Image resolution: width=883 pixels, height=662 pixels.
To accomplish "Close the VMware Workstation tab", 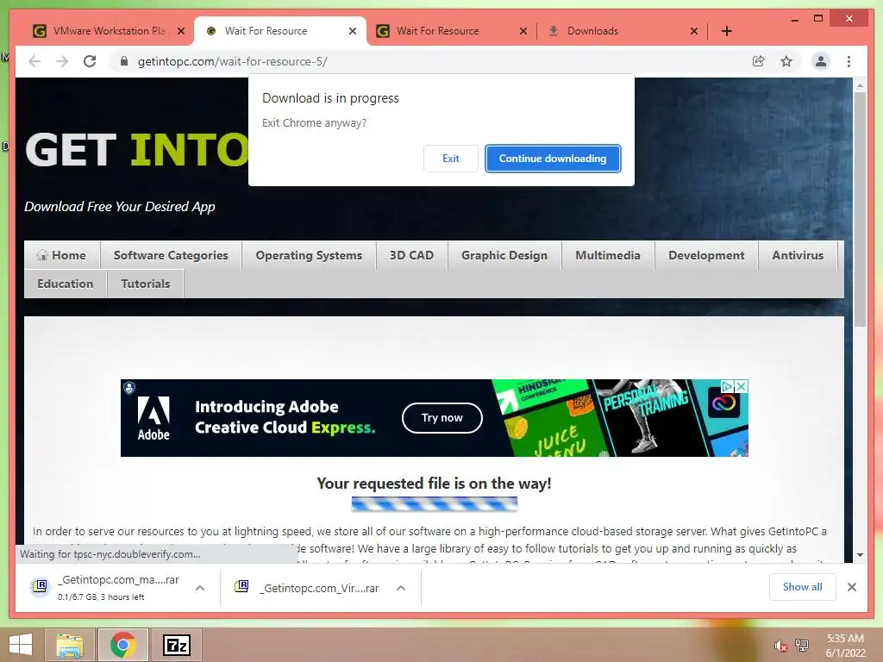I will (x=181, y=31).
